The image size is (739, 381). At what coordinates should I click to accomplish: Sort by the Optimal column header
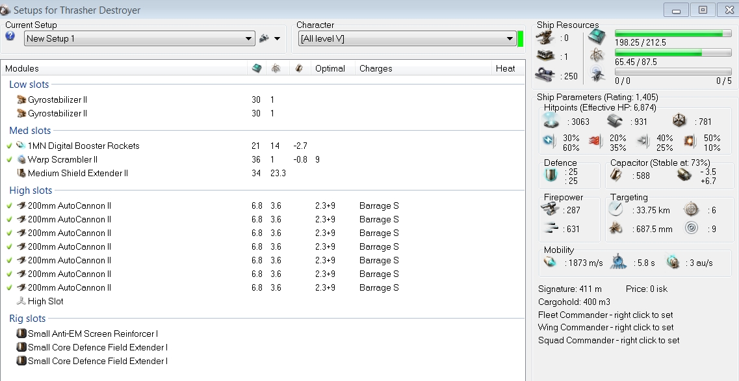coord(330,68)
